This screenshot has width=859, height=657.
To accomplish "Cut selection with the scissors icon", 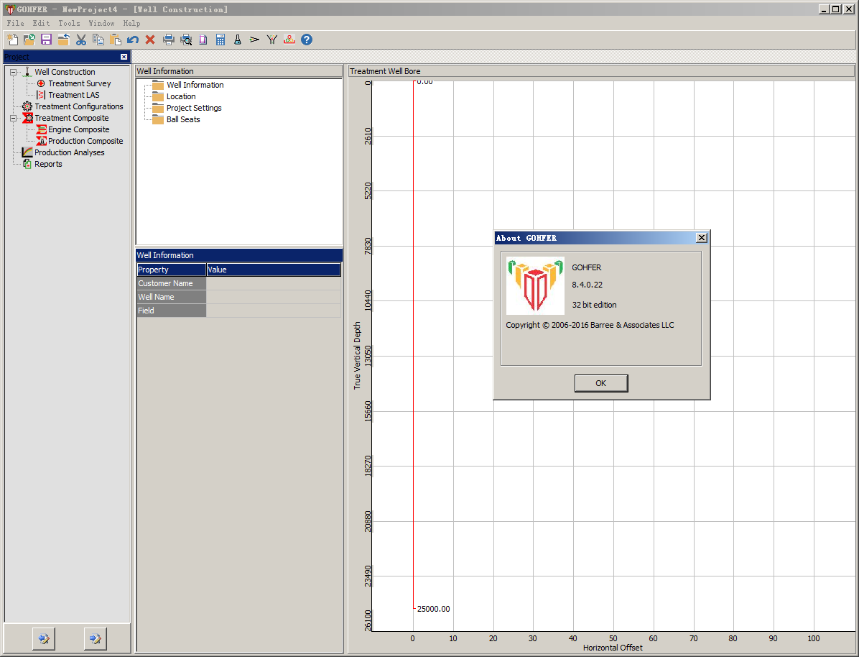I will click(x=81, y=40).
